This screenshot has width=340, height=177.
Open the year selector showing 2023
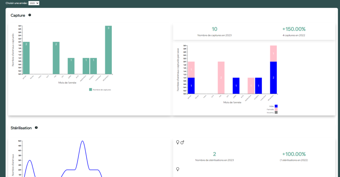coord(34,3)
